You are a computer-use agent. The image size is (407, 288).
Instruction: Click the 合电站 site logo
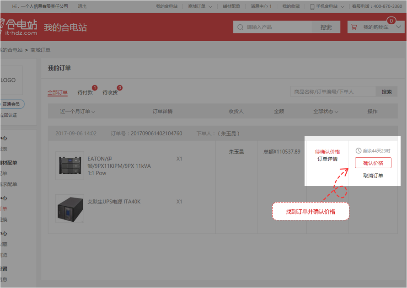(x=19, y=27)
